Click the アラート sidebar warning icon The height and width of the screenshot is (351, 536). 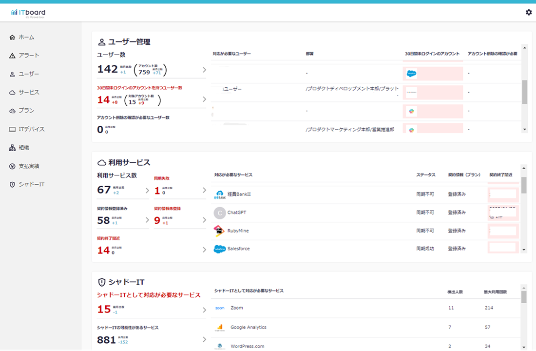[x=11, y=55]
